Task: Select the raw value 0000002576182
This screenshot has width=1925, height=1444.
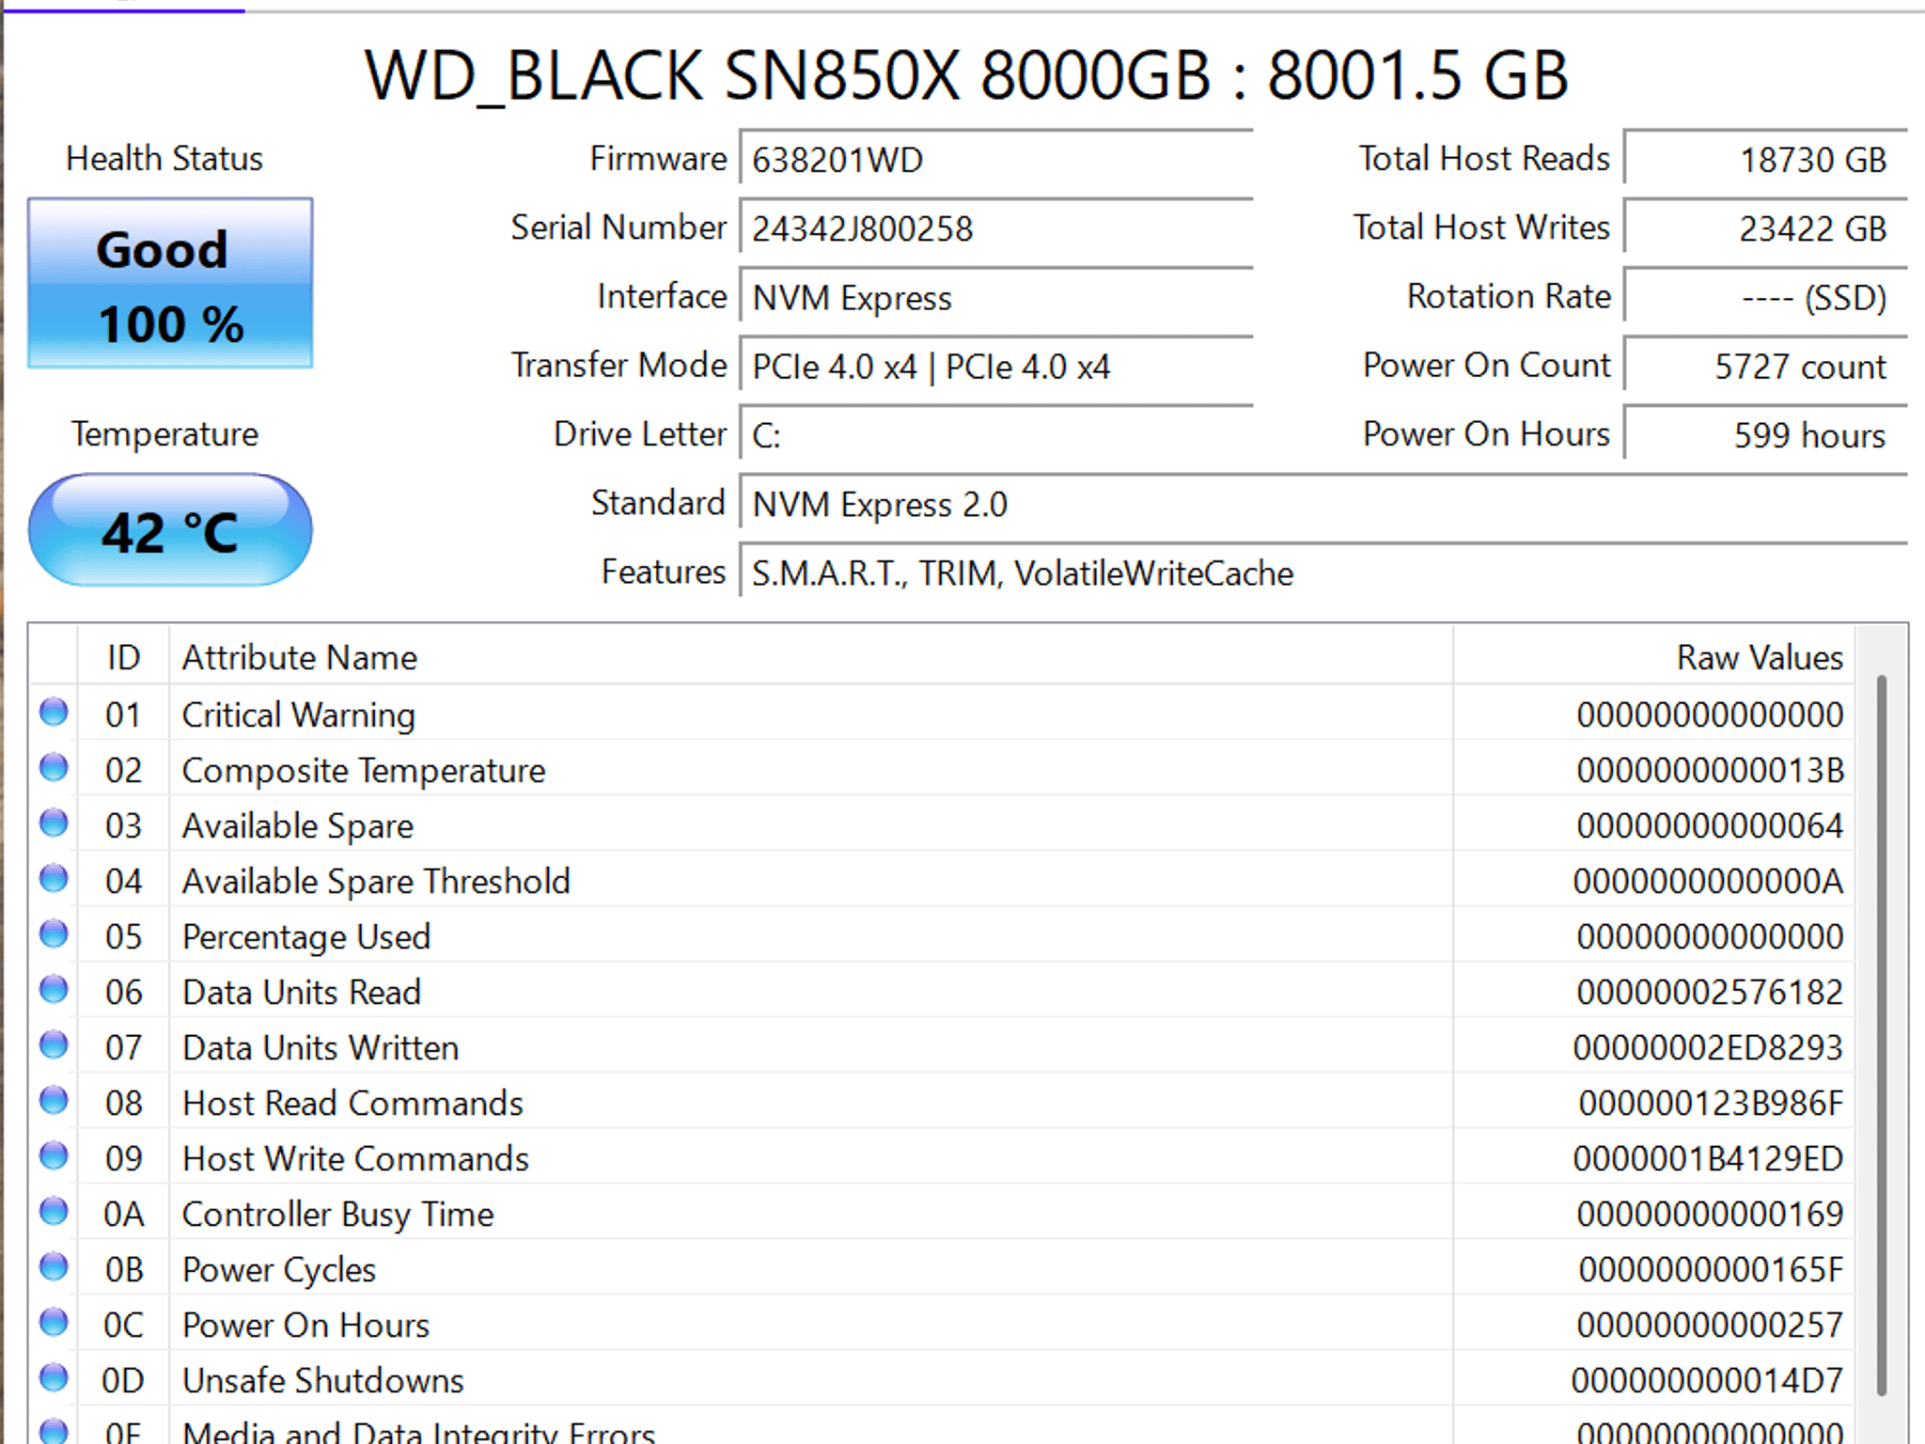Action: pos(1710,992)
